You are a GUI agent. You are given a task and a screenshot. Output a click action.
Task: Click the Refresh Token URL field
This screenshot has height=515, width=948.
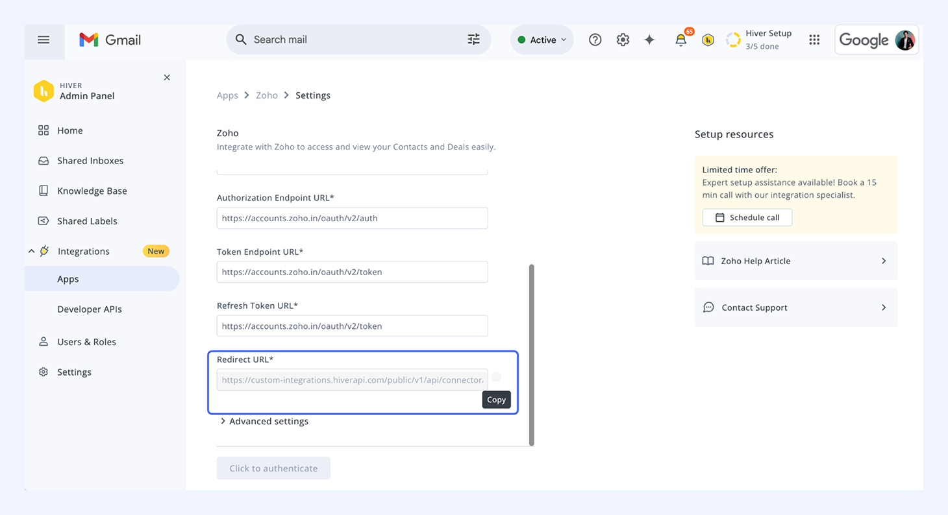click(352, 326)
